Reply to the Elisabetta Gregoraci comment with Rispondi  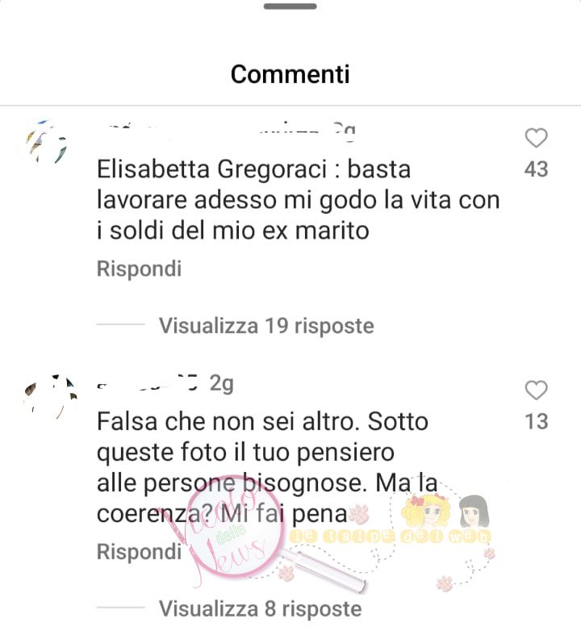tap(139, 269)
